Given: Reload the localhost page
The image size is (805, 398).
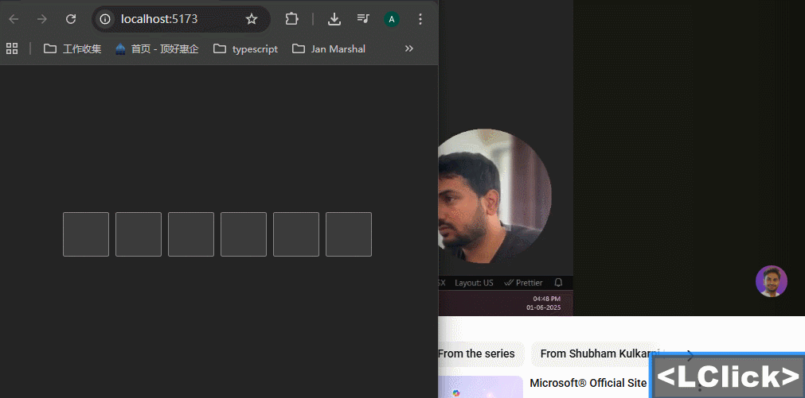Looking at the screenshot, I should tap(71, 19).
